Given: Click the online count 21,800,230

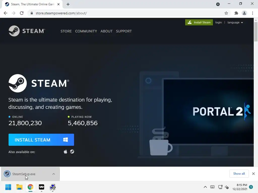Looking at the screenshot, I should pyautogui.click(x=25, y=123).
